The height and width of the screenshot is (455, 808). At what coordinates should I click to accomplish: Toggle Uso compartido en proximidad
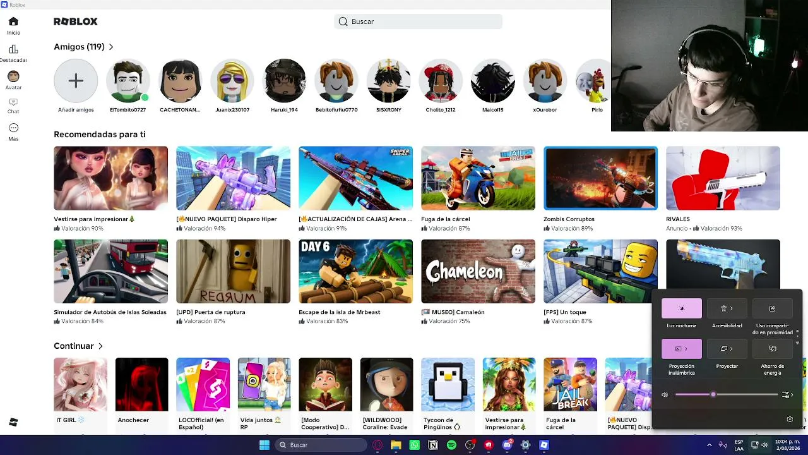click(772, 308)
